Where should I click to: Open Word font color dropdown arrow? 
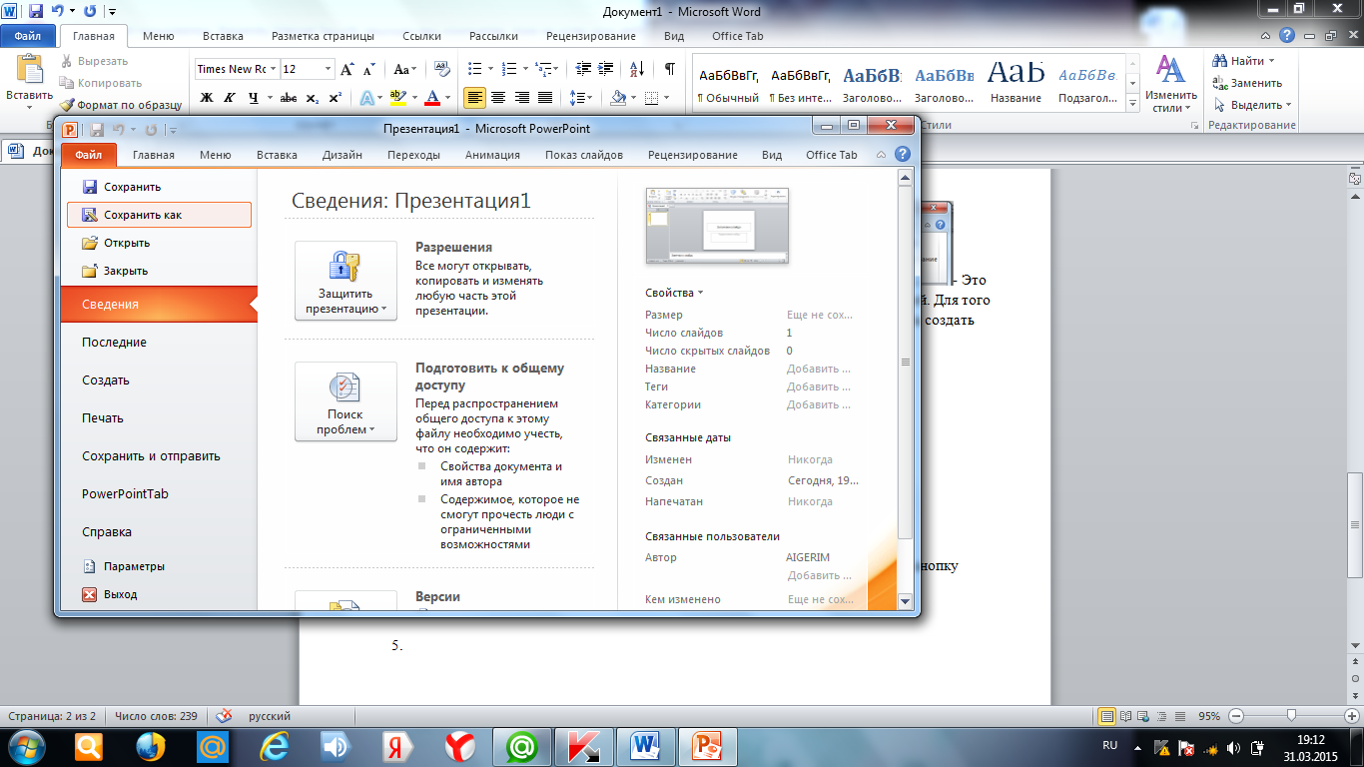click(x=448, y=98)
